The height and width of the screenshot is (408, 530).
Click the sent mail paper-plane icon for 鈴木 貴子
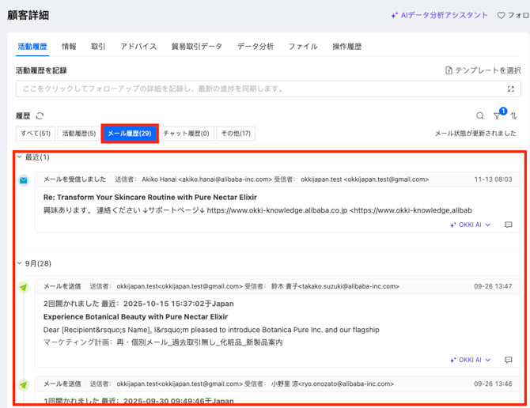tap(24, 287)
